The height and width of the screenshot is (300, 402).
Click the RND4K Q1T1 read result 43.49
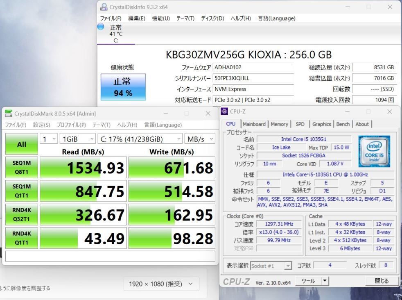(83, 238)
